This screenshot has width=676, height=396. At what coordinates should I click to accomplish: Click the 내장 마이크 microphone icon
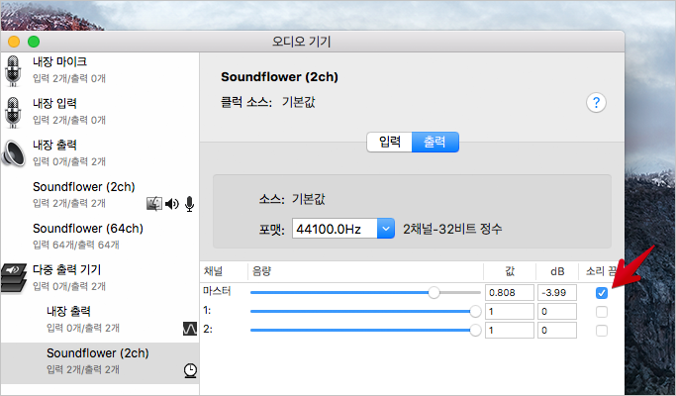(x=13, y=70)
